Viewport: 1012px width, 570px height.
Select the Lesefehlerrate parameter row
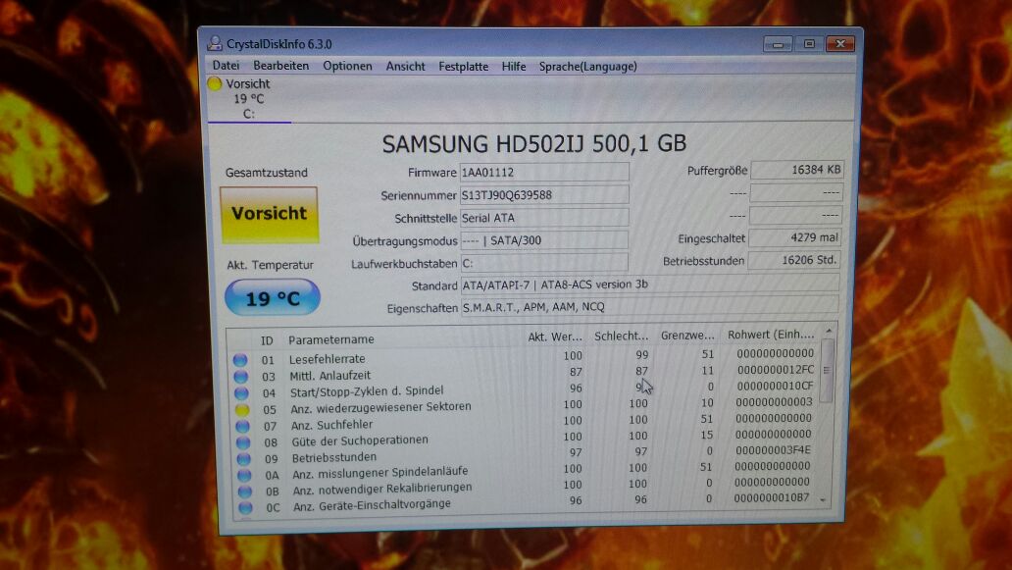pos(524,356)
